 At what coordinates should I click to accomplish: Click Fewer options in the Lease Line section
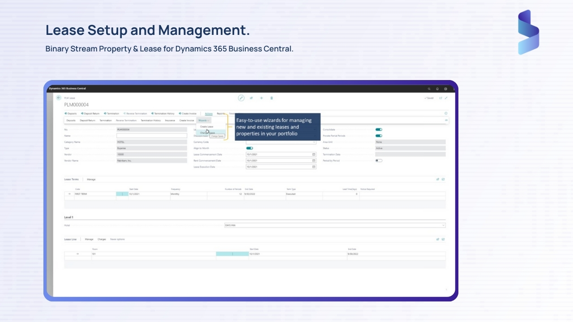117,239
